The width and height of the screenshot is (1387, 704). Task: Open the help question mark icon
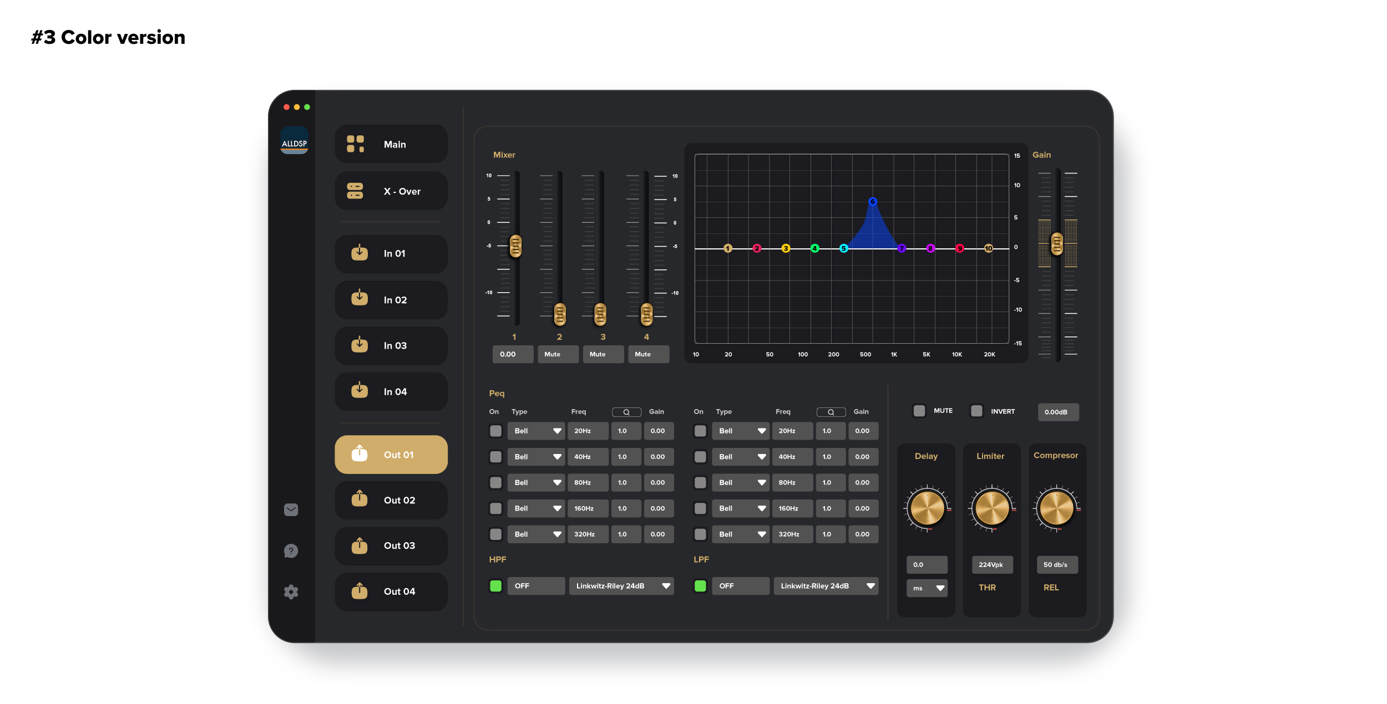pos(291,550)
